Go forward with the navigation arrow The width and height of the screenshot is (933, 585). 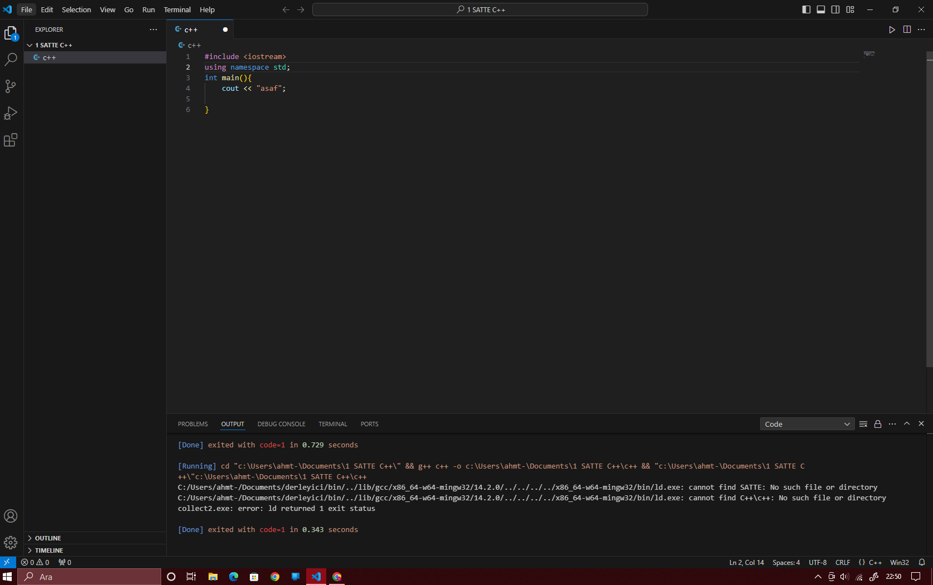click(301, 9)
